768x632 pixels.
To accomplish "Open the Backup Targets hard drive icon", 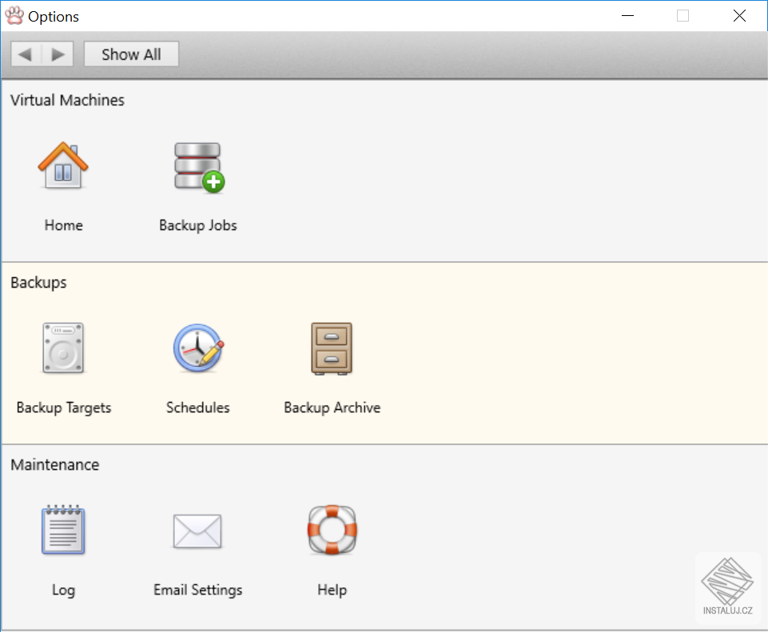I will (63, 348).
